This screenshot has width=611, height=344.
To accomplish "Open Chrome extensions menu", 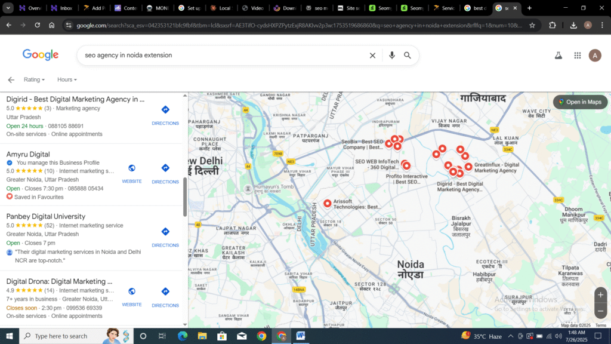I will point(552,25).
